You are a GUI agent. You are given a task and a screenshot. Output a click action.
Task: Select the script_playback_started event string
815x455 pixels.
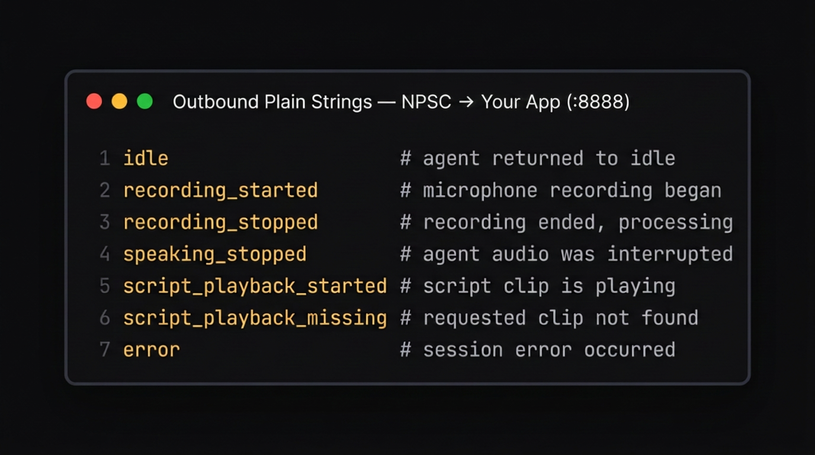click(255, 286)
